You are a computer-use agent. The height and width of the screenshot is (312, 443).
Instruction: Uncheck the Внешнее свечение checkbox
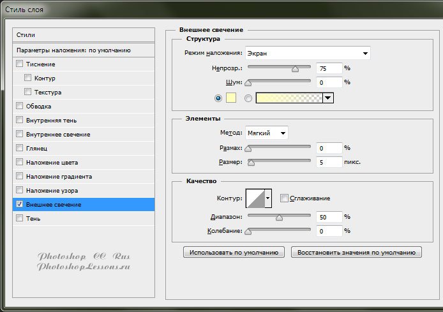[x=19, y=204]
